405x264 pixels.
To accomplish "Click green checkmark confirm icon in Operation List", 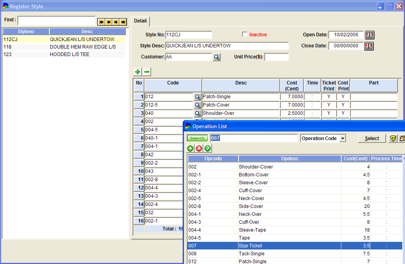I will click(x=208, y=148).
